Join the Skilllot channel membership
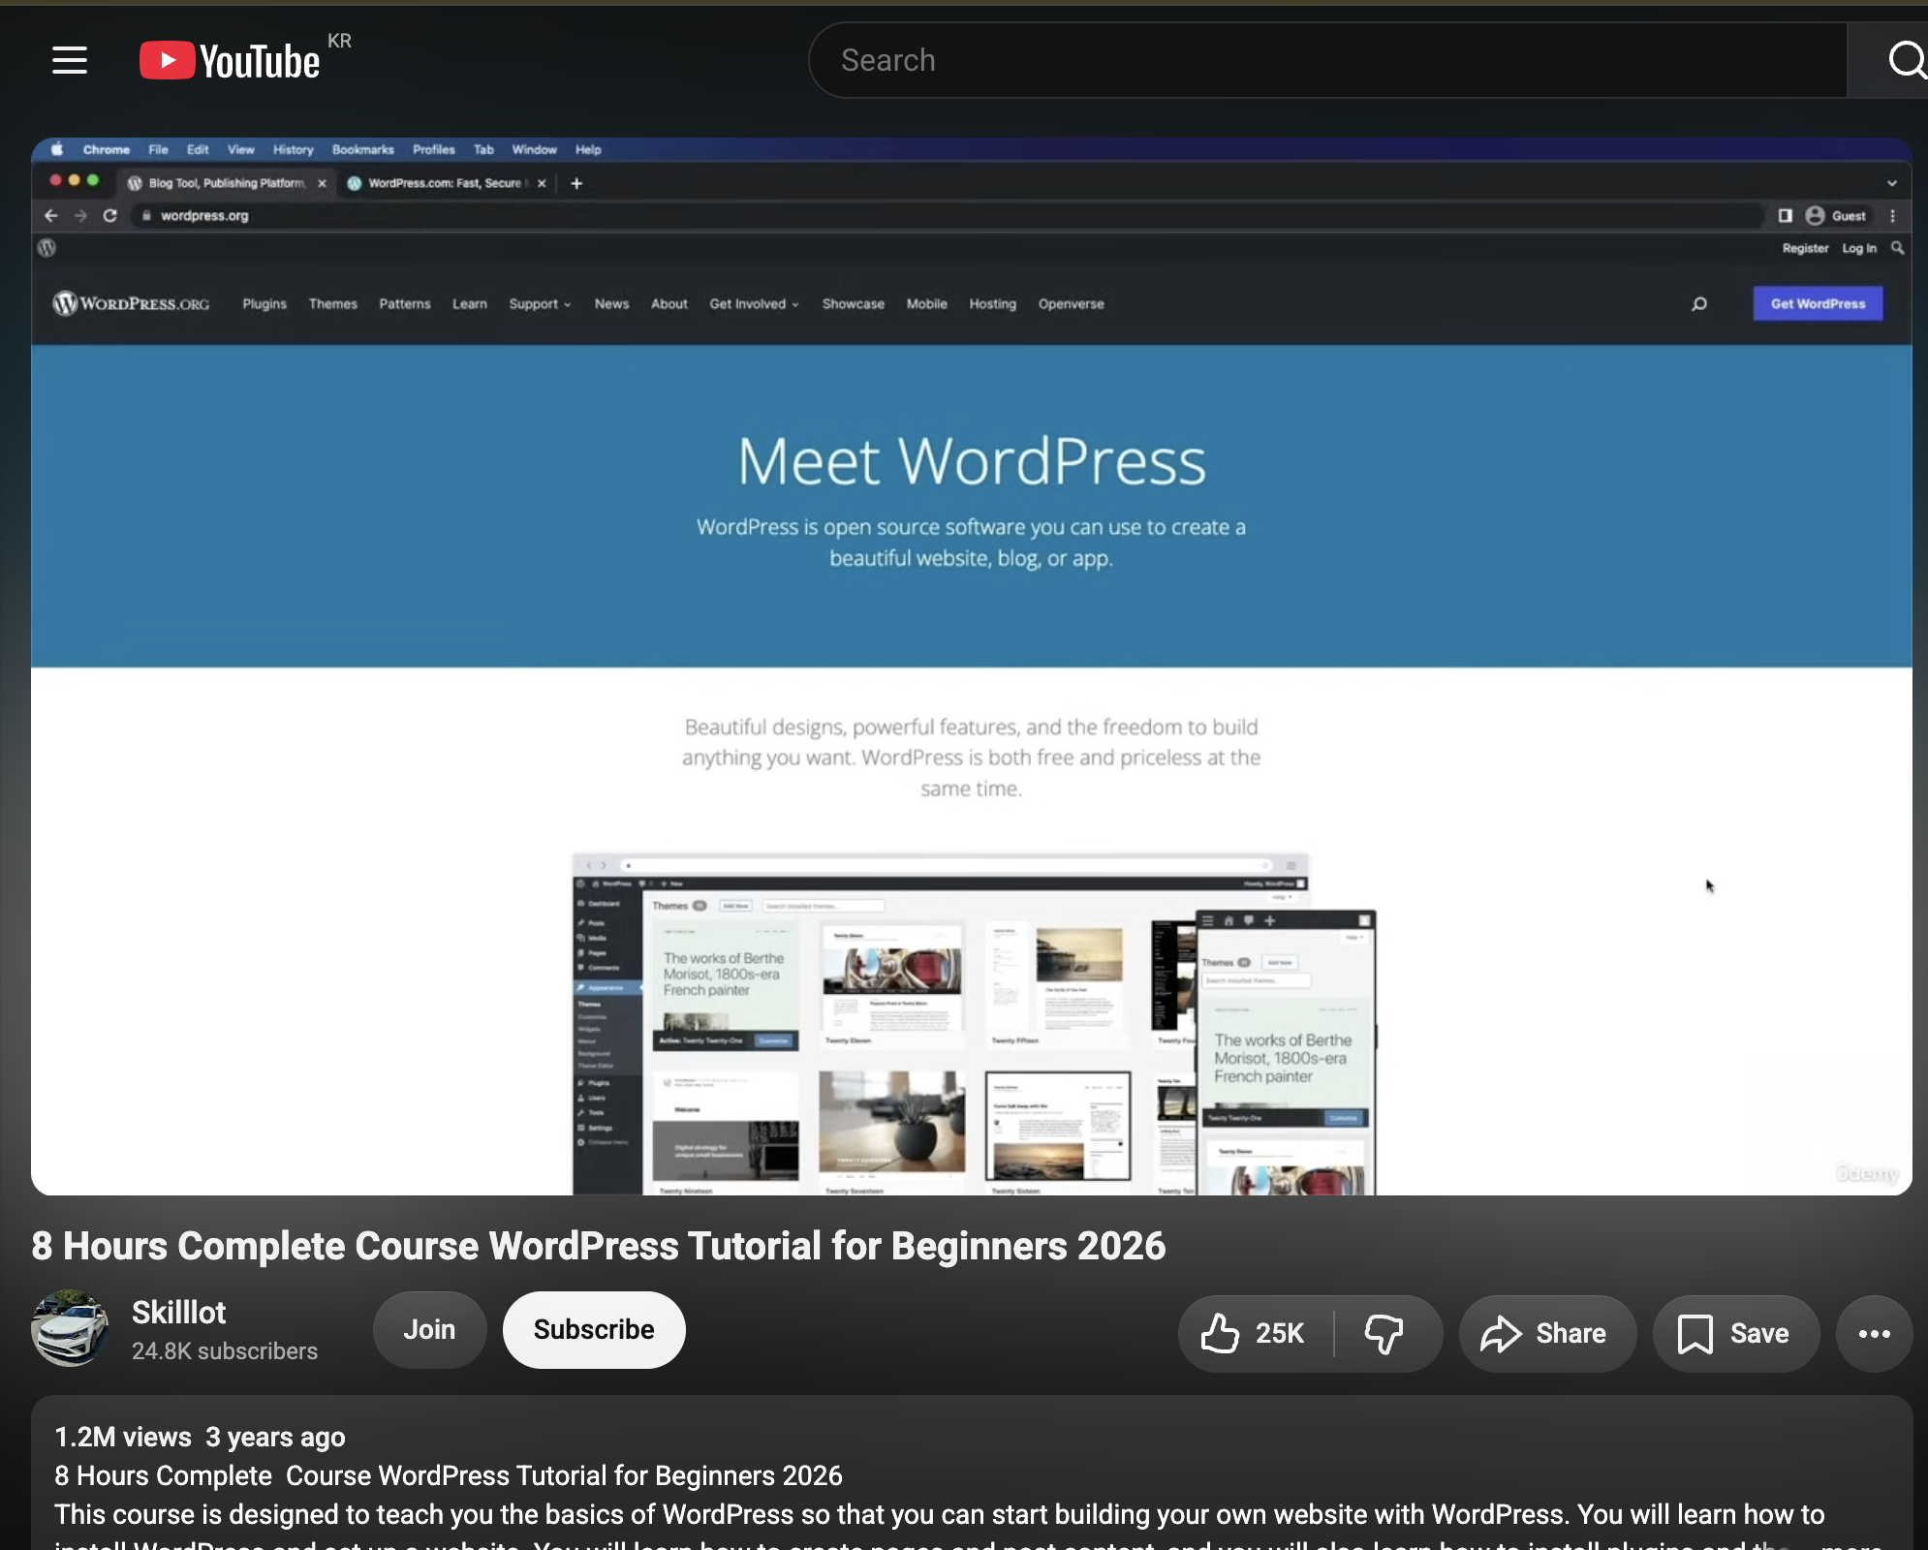This screenshot has width=1928, height=1550. (429, 1329)
